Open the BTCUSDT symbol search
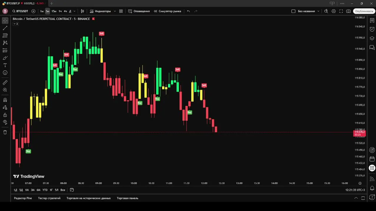Viewport: 376px width, 211px height. click(20, 11)
